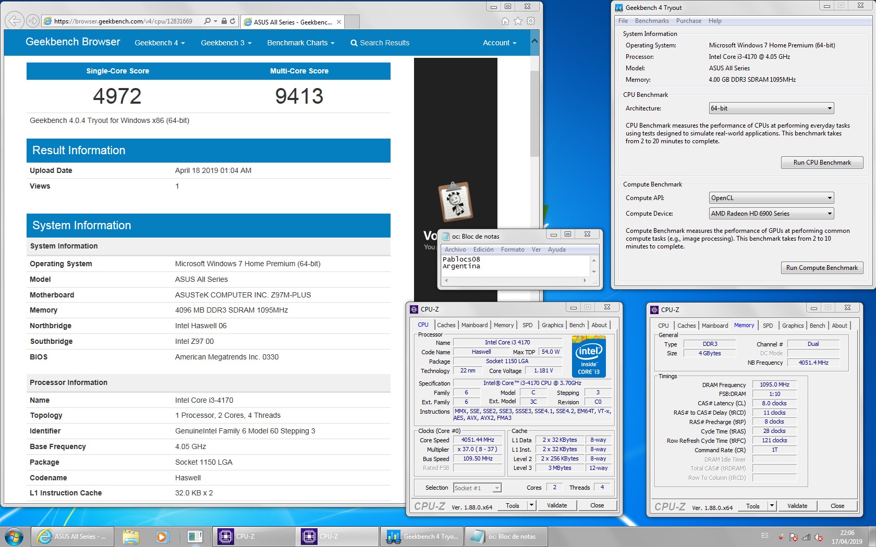Open the Architecture 64-bit combo box
The width and height of the screenshot is (876, 547).
771,108
